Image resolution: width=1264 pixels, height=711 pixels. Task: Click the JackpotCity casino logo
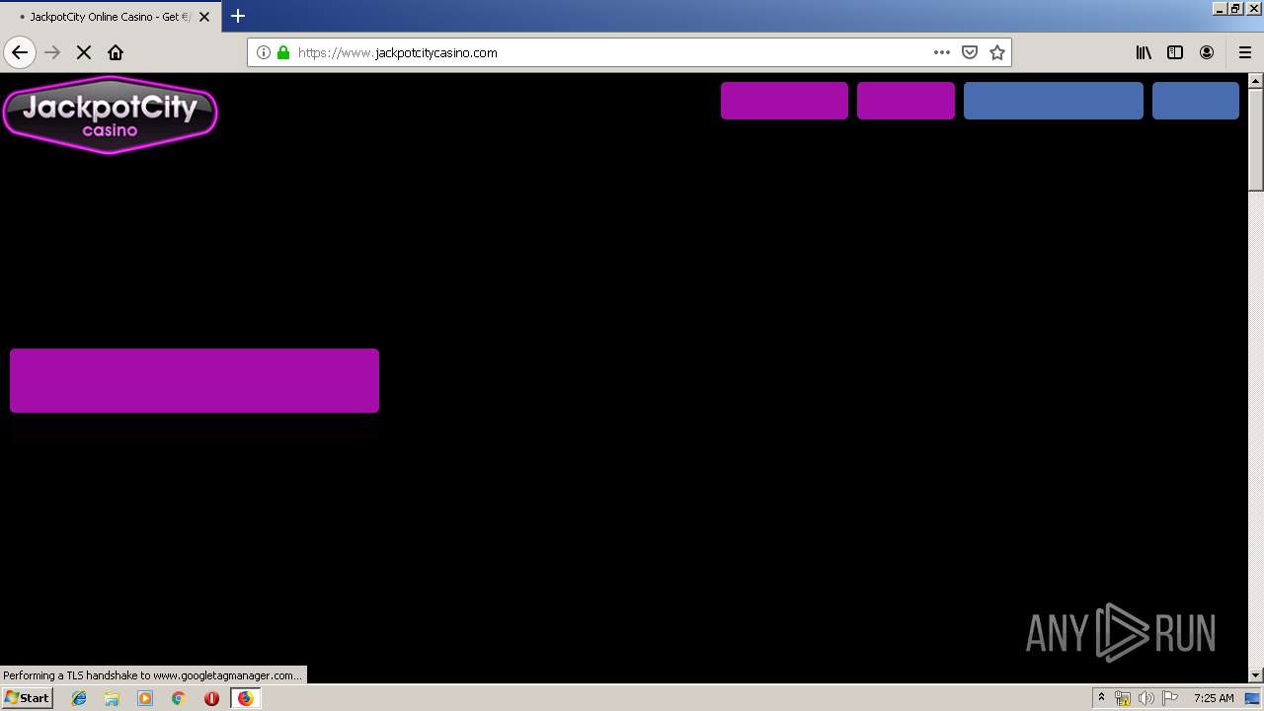click(110, 115)
